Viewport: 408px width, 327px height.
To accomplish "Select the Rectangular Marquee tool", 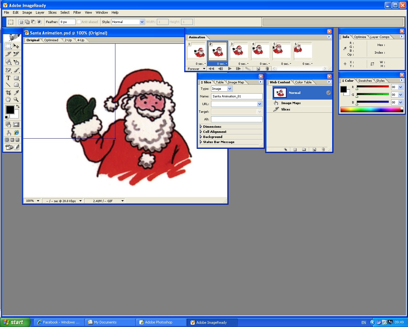I will 8,46.
